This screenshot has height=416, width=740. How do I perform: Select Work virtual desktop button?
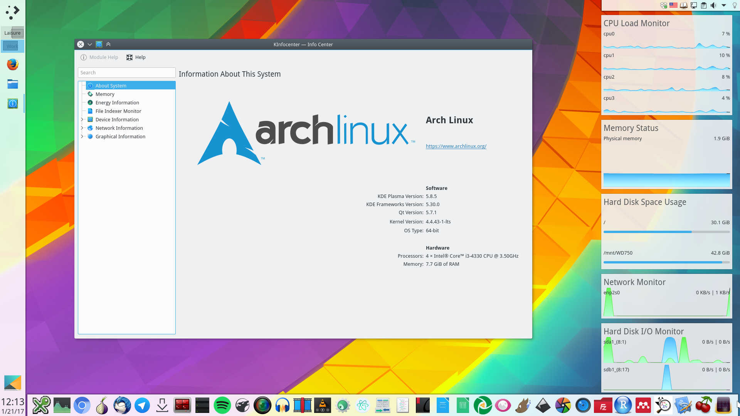(12, 46)
